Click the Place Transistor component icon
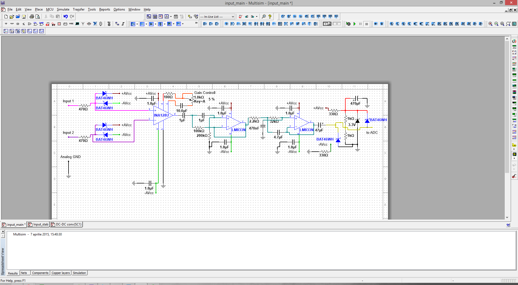 click(x=24, y=24)
